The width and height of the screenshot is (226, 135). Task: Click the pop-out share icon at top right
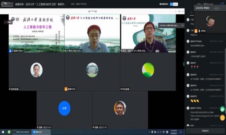click(222, 4)
